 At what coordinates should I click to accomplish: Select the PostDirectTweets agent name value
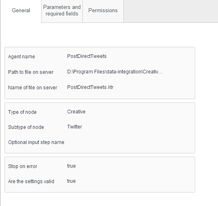(x=87, y=56)
